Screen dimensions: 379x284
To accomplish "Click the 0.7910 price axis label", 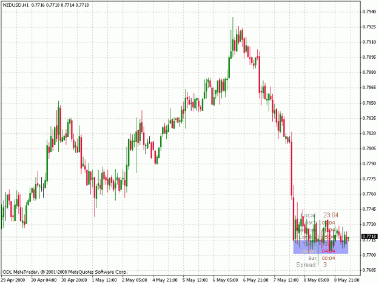I will click(369, 42).
